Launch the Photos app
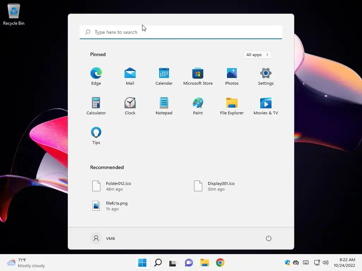The height and width of the screenshot is (271, 362). pos(232,76)
